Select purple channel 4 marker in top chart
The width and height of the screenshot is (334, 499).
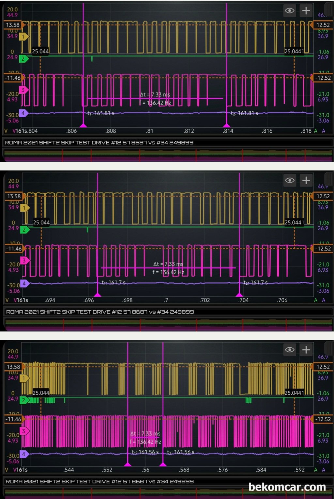point(24,113)
